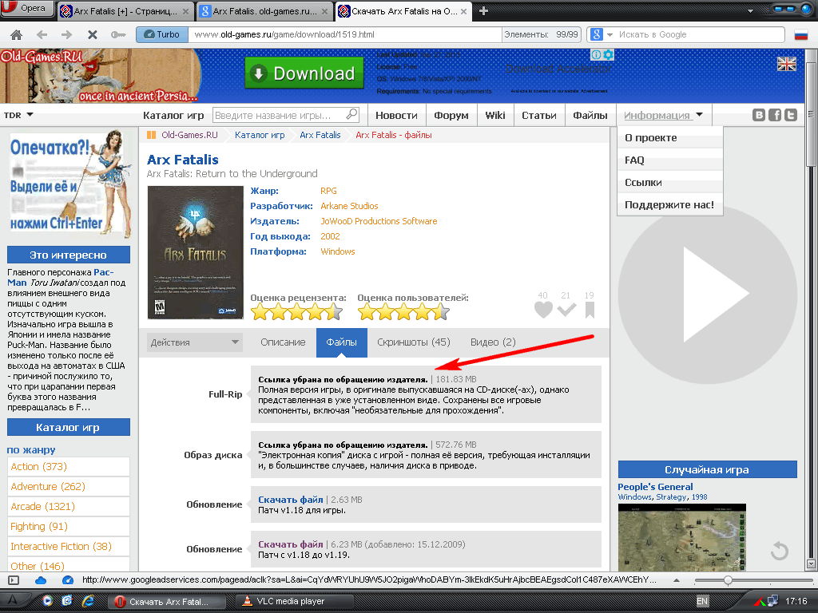The image size is (818, 613).
Task: Click Arx Fatalis breadcrumb link
Action: pos(320,135)
